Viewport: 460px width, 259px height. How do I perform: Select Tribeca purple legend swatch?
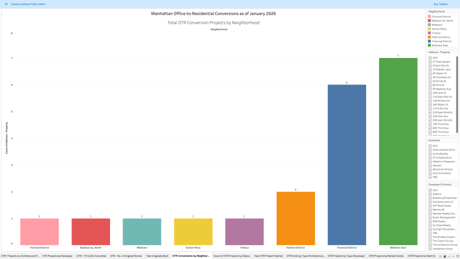coord(429,33)
